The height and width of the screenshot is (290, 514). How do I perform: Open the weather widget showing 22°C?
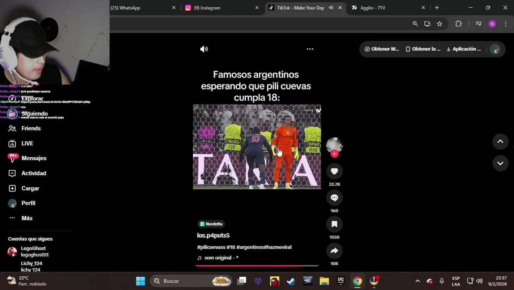(x=27, y=281)
